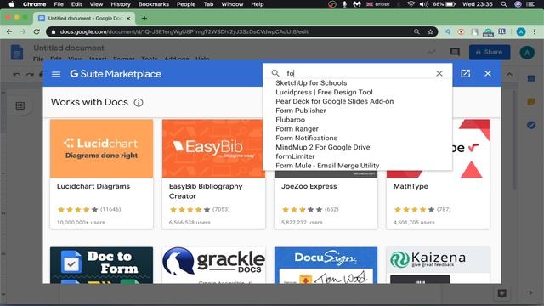The image size is (544, 306).
Task: Pick the Form Notifications suggestion
Action: tap(306, 138)
